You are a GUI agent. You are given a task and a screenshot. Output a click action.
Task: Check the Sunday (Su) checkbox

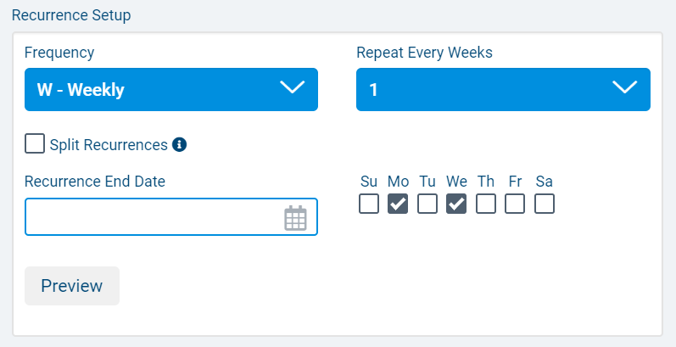click(369, 204)
